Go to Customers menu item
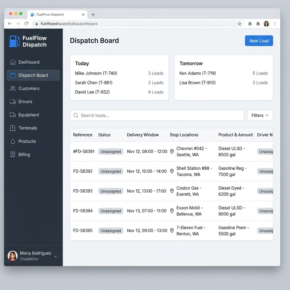Viewport: 290px width, 290px height. click(x=33, y=88)
